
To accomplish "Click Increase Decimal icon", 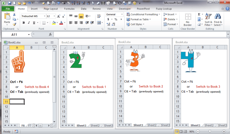I will coord(108,24).
